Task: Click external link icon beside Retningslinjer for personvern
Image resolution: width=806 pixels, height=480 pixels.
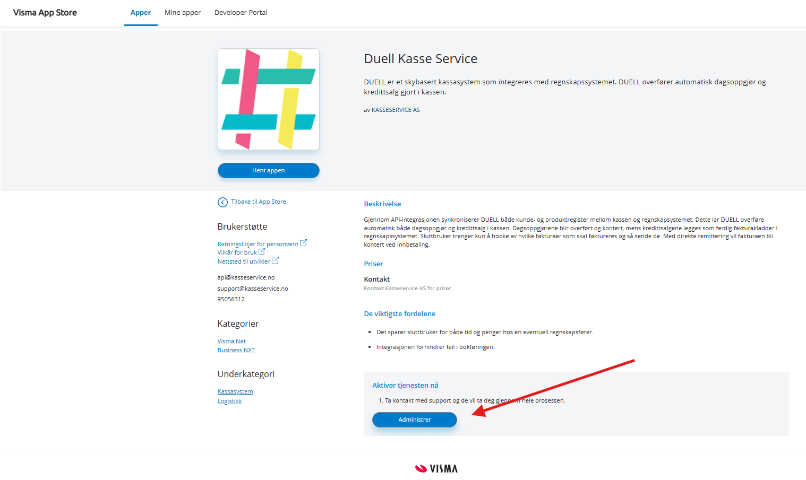Action: click(303, 243)
